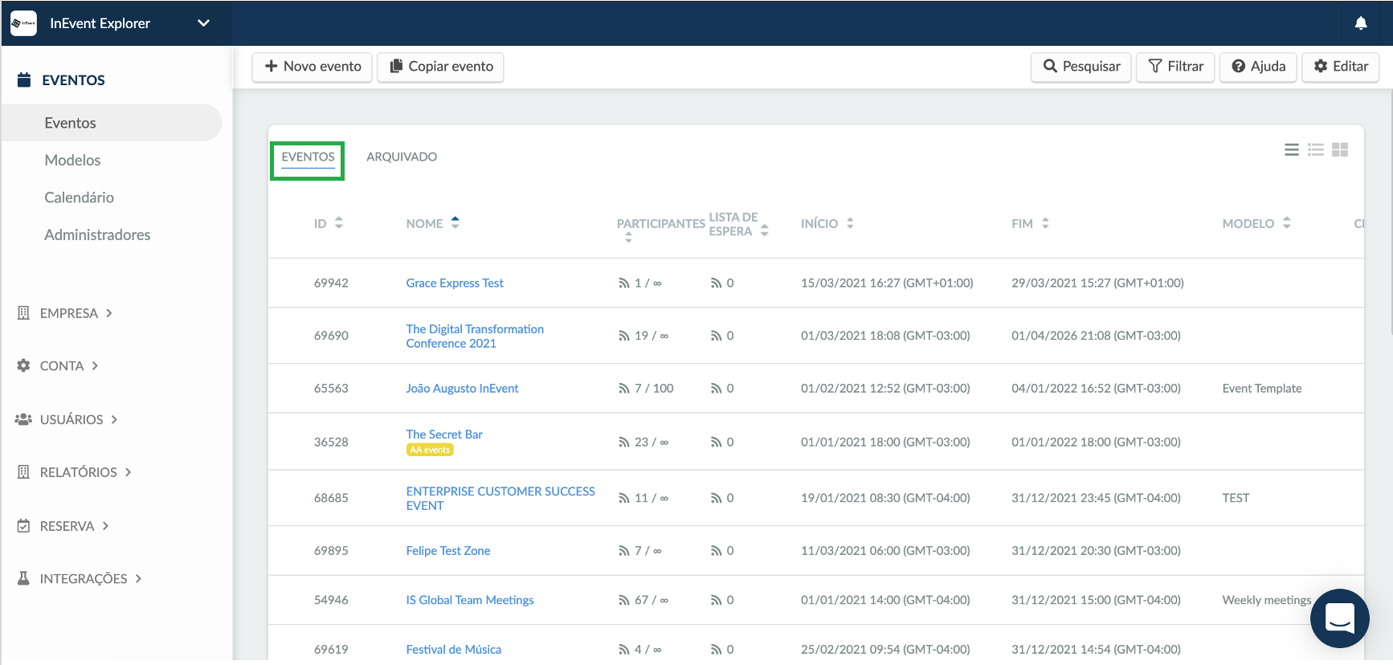
Task: Click participants feed icon for João Augusto InEvent
Action: [x=624, y=389]
